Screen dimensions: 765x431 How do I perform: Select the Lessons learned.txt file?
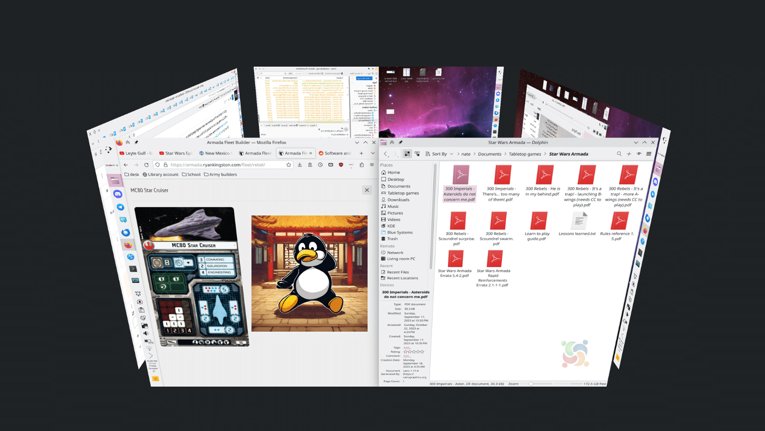pyautogui.click(x=577, y=224)
